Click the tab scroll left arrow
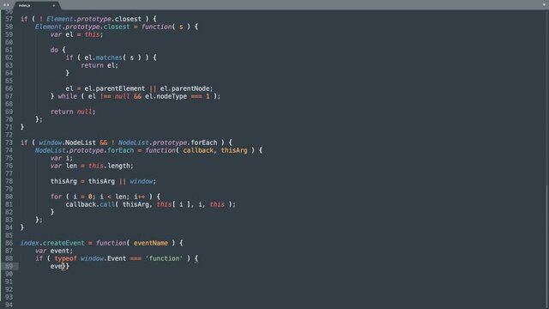This screenshot has height=309, width=549. pos(3,5)
